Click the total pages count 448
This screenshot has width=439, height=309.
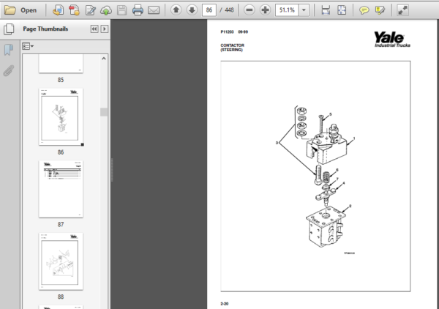229,10
